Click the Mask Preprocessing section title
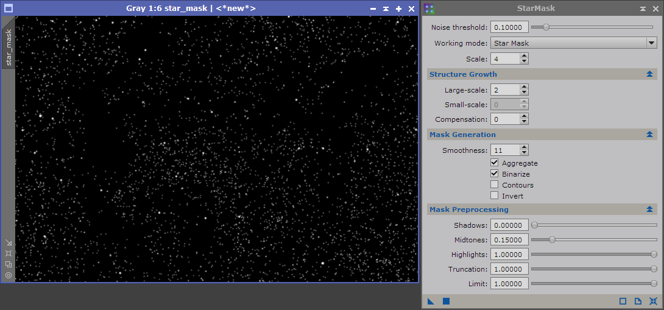Viewport: 664px width, 310px height. click(469, 210)
